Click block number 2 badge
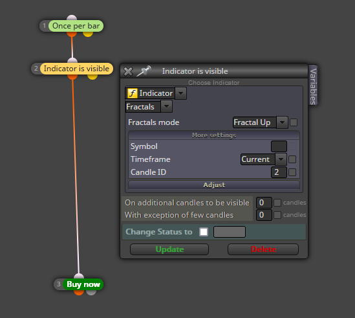The width and height of the screenshot is (355, 318). 36,68
